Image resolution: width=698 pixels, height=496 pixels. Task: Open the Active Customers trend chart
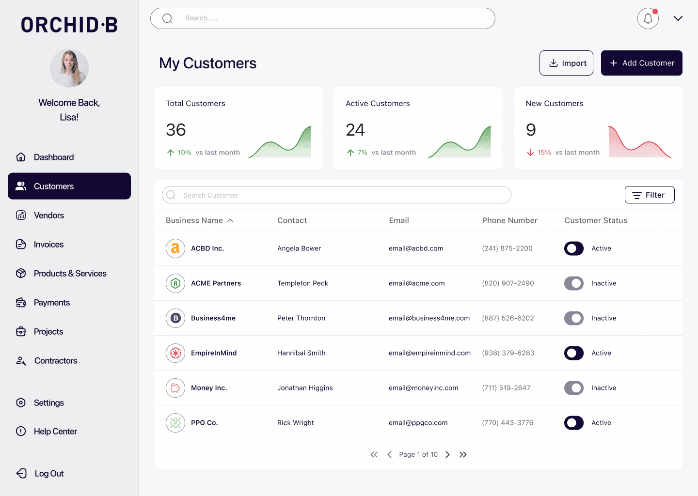[460, 141]
